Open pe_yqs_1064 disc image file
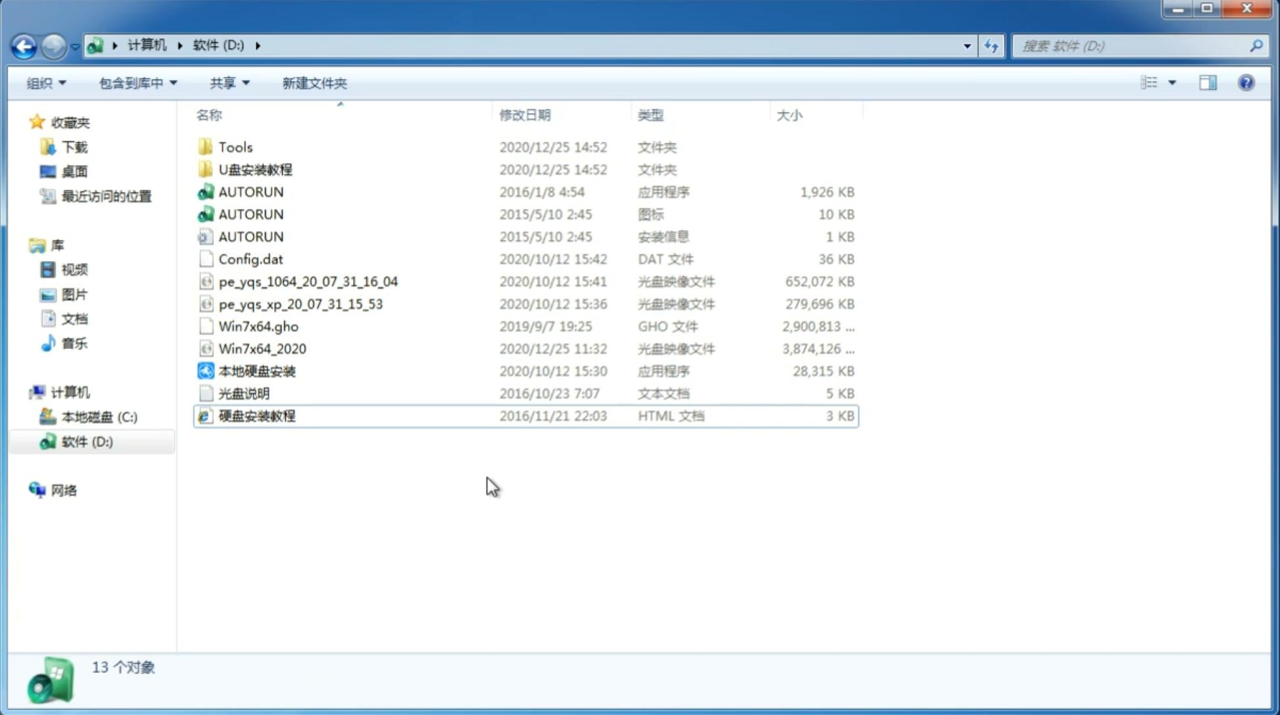 [308, 281]
